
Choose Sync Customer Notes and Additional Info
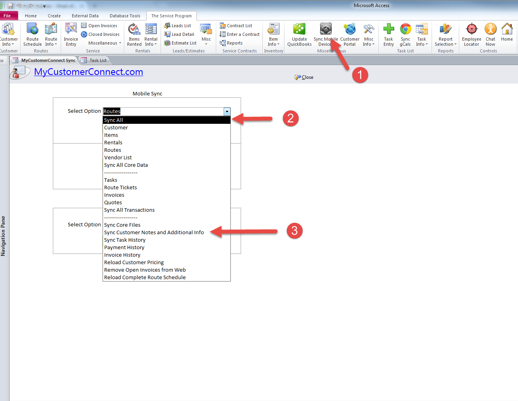click(166, 232)
